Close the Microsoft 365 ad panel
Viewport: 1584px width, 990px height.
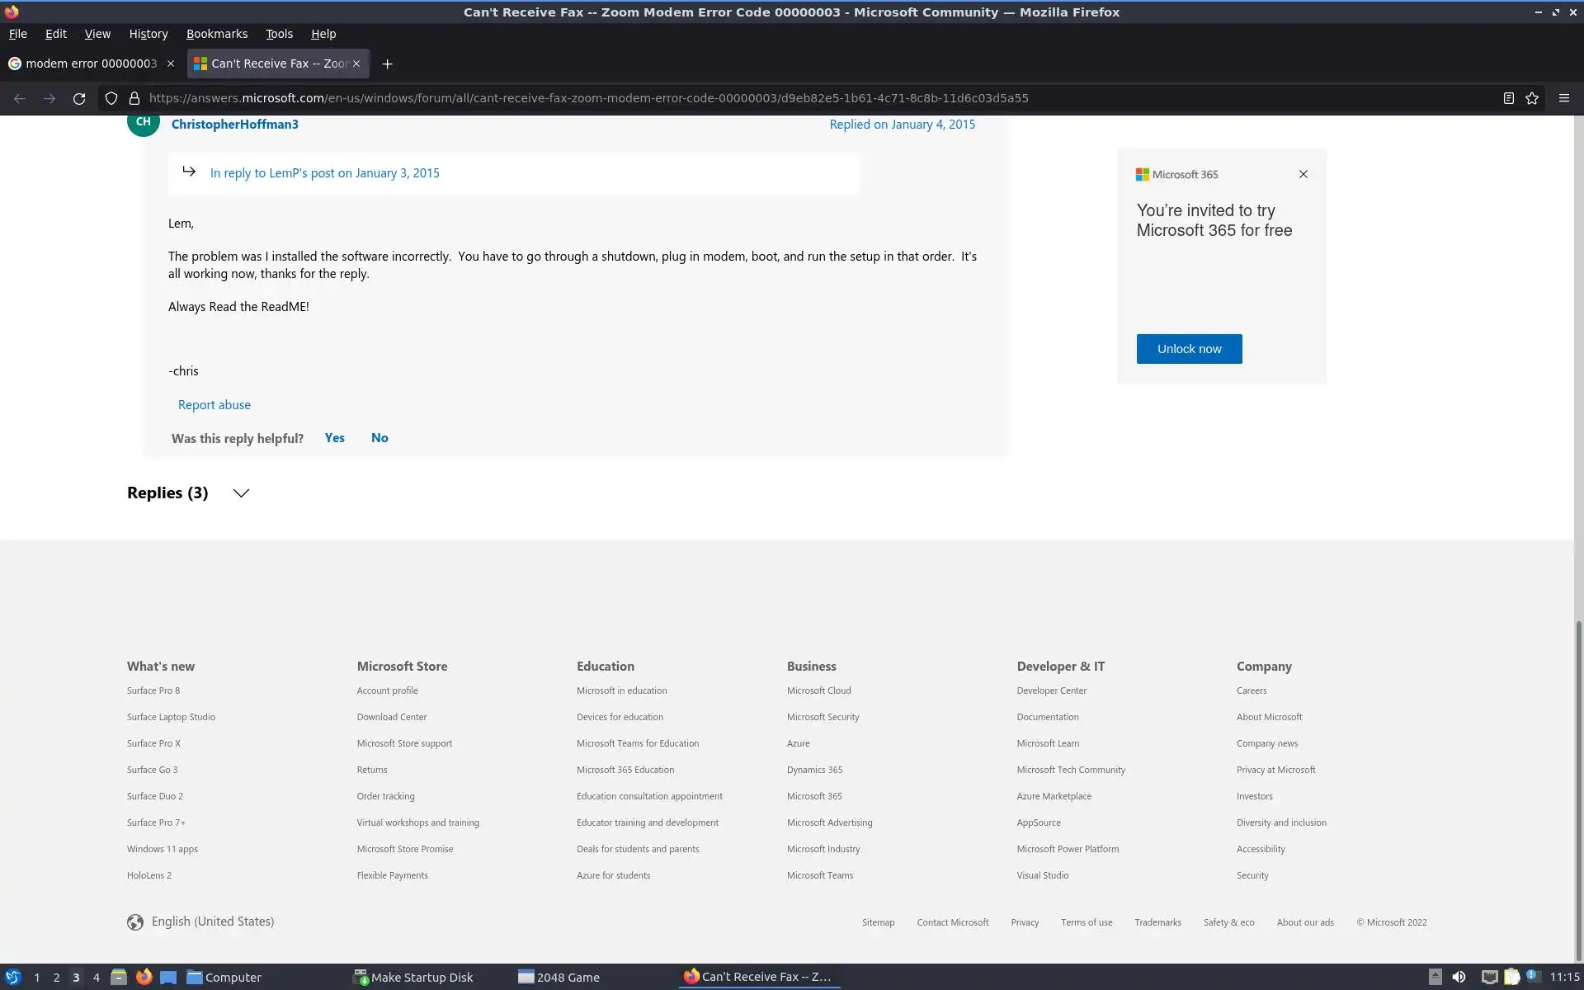(x=1303, y=174)
